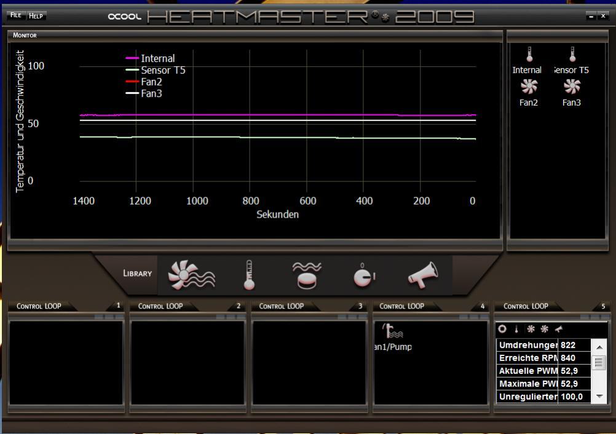Select the megaphone alarm library icon
The image size is (616, 434).
[423, 275]
